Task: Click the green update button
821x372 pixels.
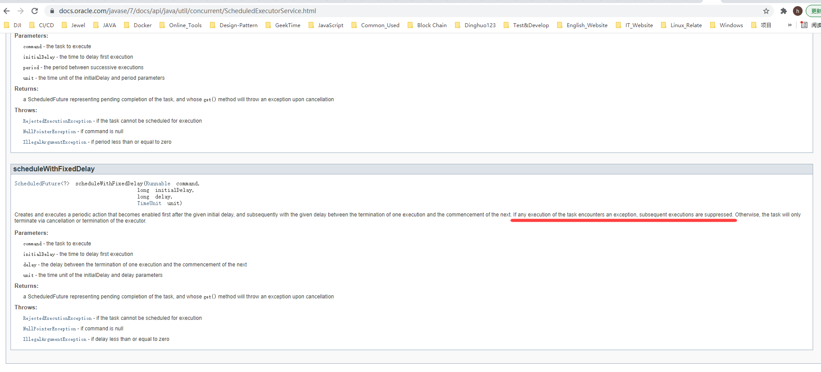Action: click(814, 11)
